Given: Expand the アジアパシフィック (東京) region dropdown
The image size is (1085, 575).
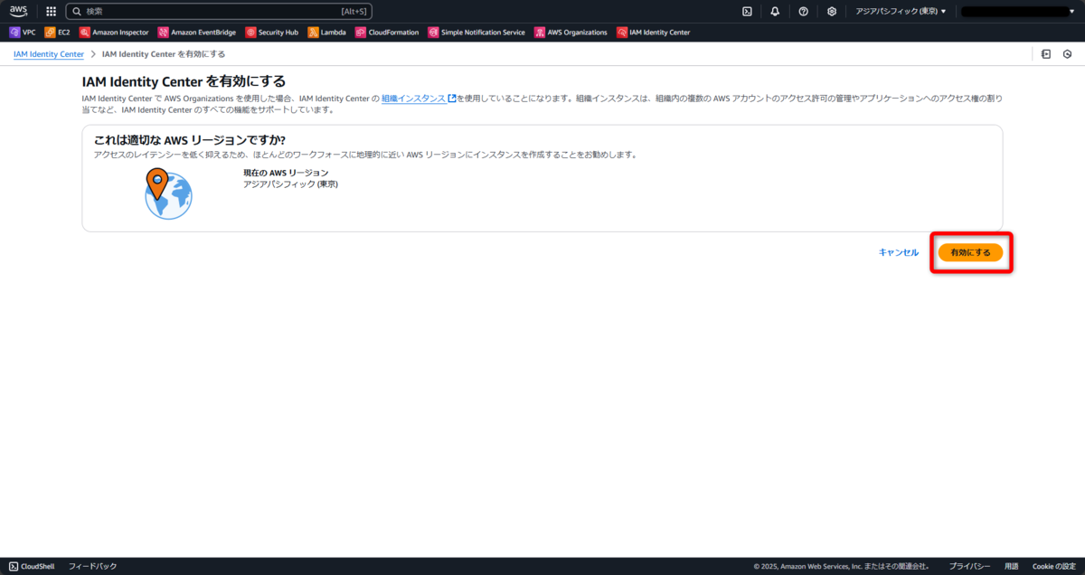Looking at the screenshot, I should click(901, 12).
